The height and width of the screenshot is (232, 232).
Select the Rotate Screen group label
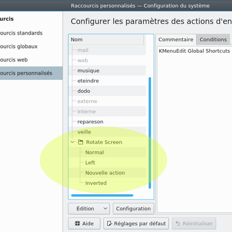(x=104, y=142)
